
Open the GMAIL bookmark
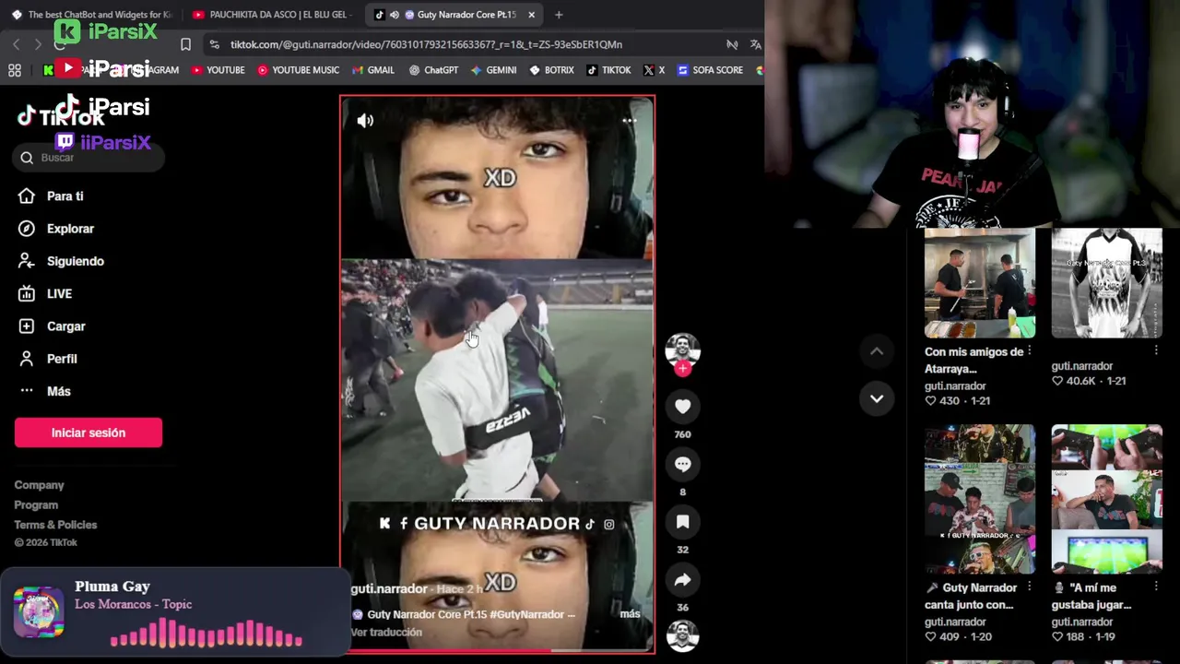pos(373,70)
